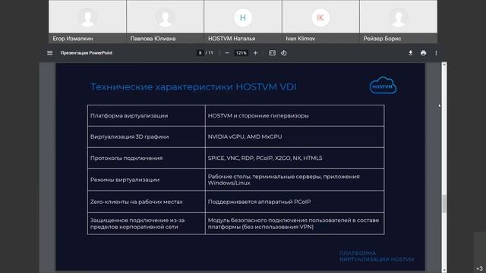
Task: Select participant tile Павлова Юлиана
Action: [166, 21]
